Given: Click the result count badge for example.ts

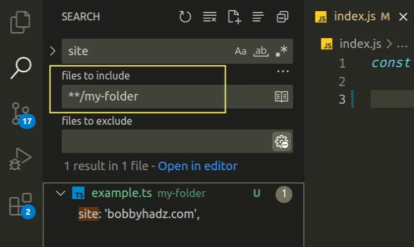Looking at the screenshot, I should tap(284, 194).
